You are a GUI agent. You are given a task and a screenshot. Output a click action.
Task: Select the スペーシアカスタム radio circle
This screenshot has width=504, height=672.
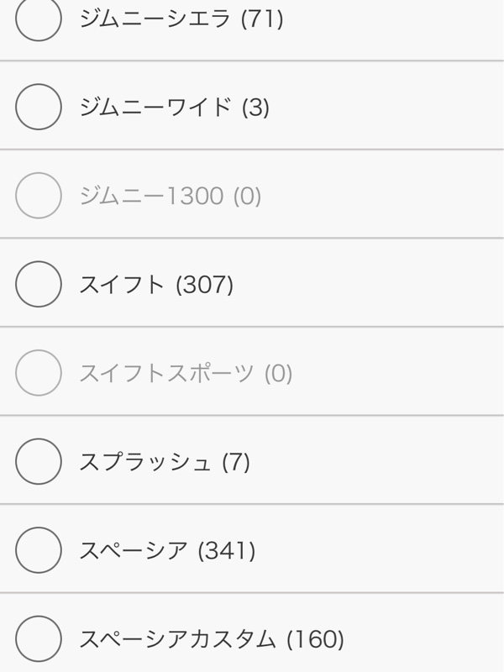tap(39, 639)
